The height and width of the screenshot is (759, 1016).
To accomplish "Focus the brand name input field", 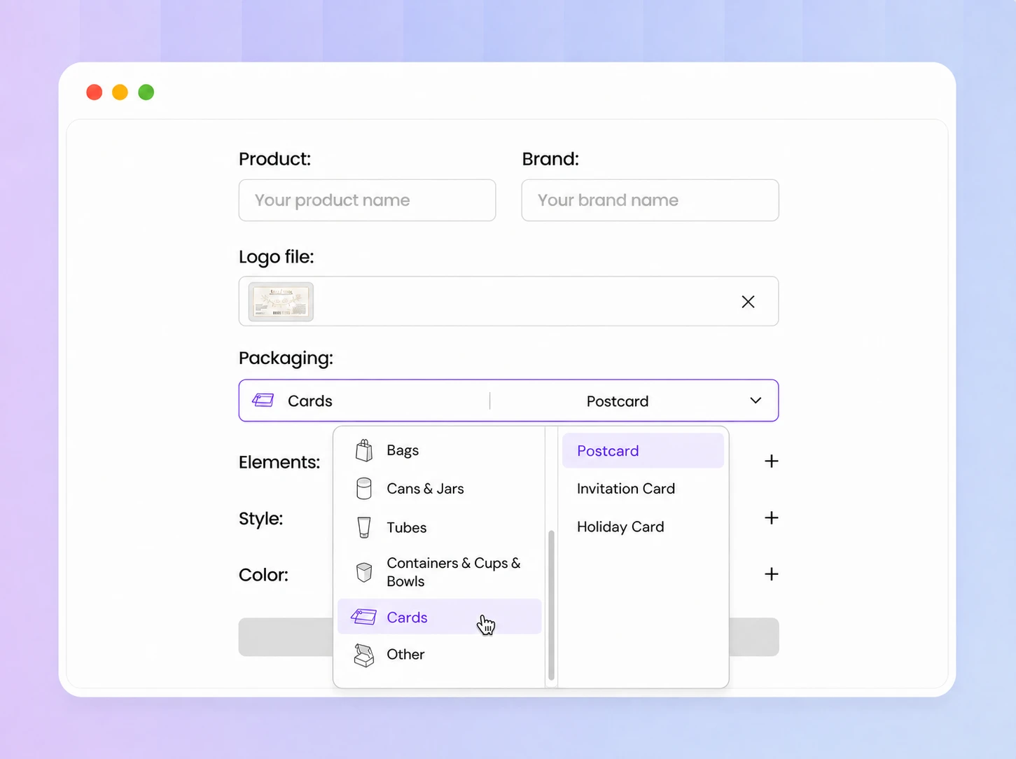I will tap(650, 200).
